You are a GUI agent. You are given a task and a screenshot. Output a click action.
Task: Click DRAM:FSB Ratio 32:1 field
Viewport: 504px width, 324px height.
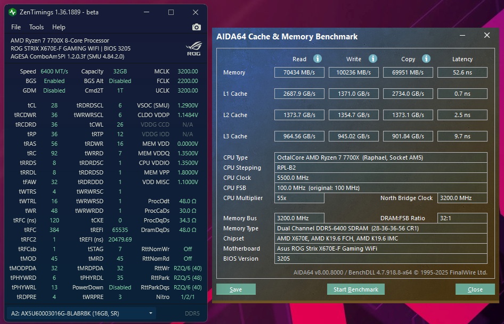(462, 218)
